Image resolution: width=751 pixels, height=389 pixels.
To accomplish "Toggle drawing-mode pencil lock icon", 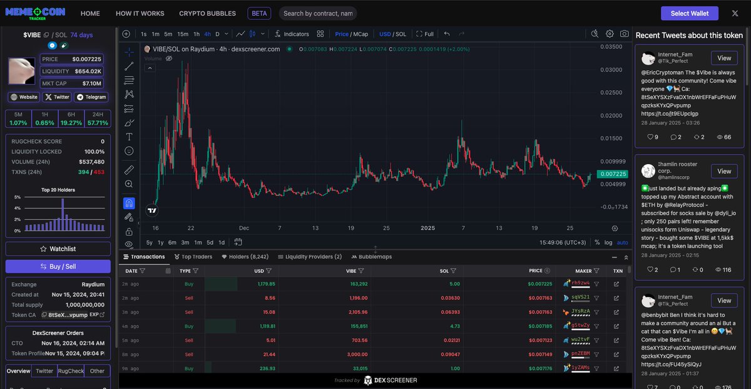I will coord(129,217).
